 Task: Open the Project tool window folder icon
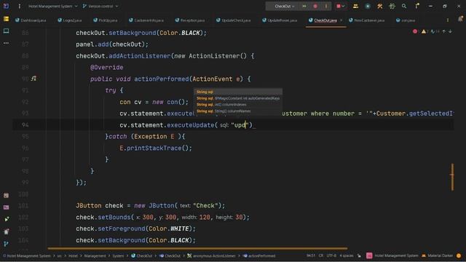tap(7, 19)
